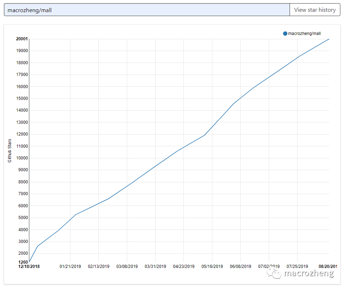Click the 08/20 end date label
Image resolution: width=345 pixels, height=289 pixels.
pos(328,267)
